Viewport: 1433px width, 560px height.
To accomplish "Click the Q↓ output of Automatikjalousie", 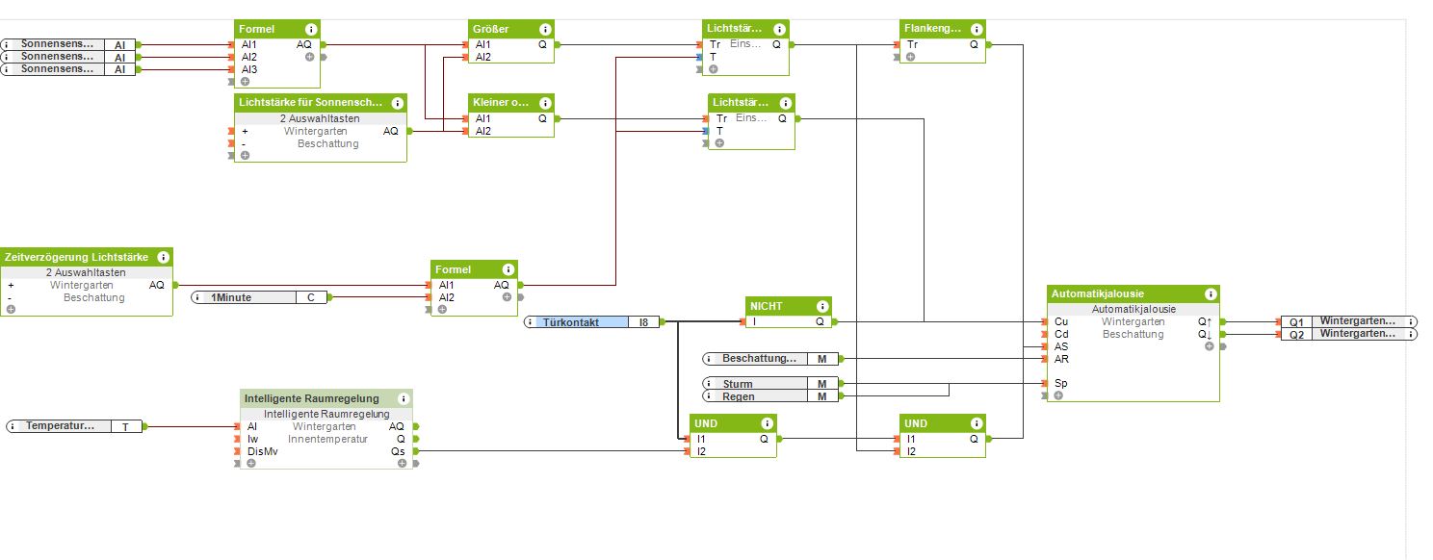I will (1205, 334).
